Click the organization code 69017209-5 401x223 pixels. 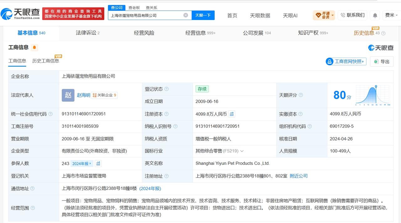click(342, 126)
